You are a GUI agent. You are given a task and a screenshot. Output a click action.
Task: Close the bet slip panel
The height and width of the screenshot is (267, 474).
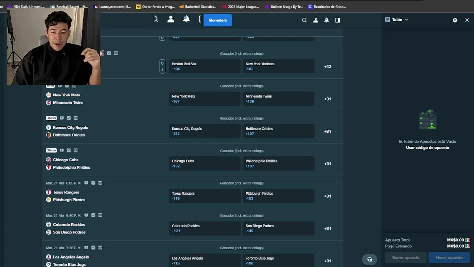coord(467,20)
